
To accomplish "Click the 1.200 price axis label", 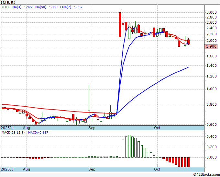I will (x=212, y=76).
